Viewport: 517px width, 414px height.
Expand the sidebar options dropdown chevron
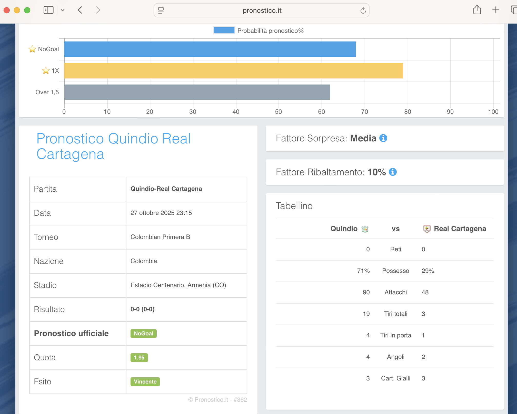63,10
